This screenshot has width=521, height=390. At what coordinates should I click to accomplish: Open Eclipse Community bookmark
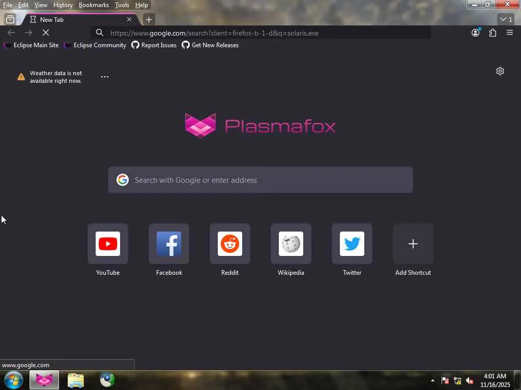[x=95, y=45]
